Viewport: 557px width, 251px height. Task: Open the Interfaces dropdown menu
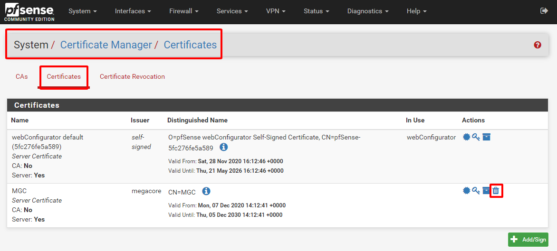click(133, 11)
